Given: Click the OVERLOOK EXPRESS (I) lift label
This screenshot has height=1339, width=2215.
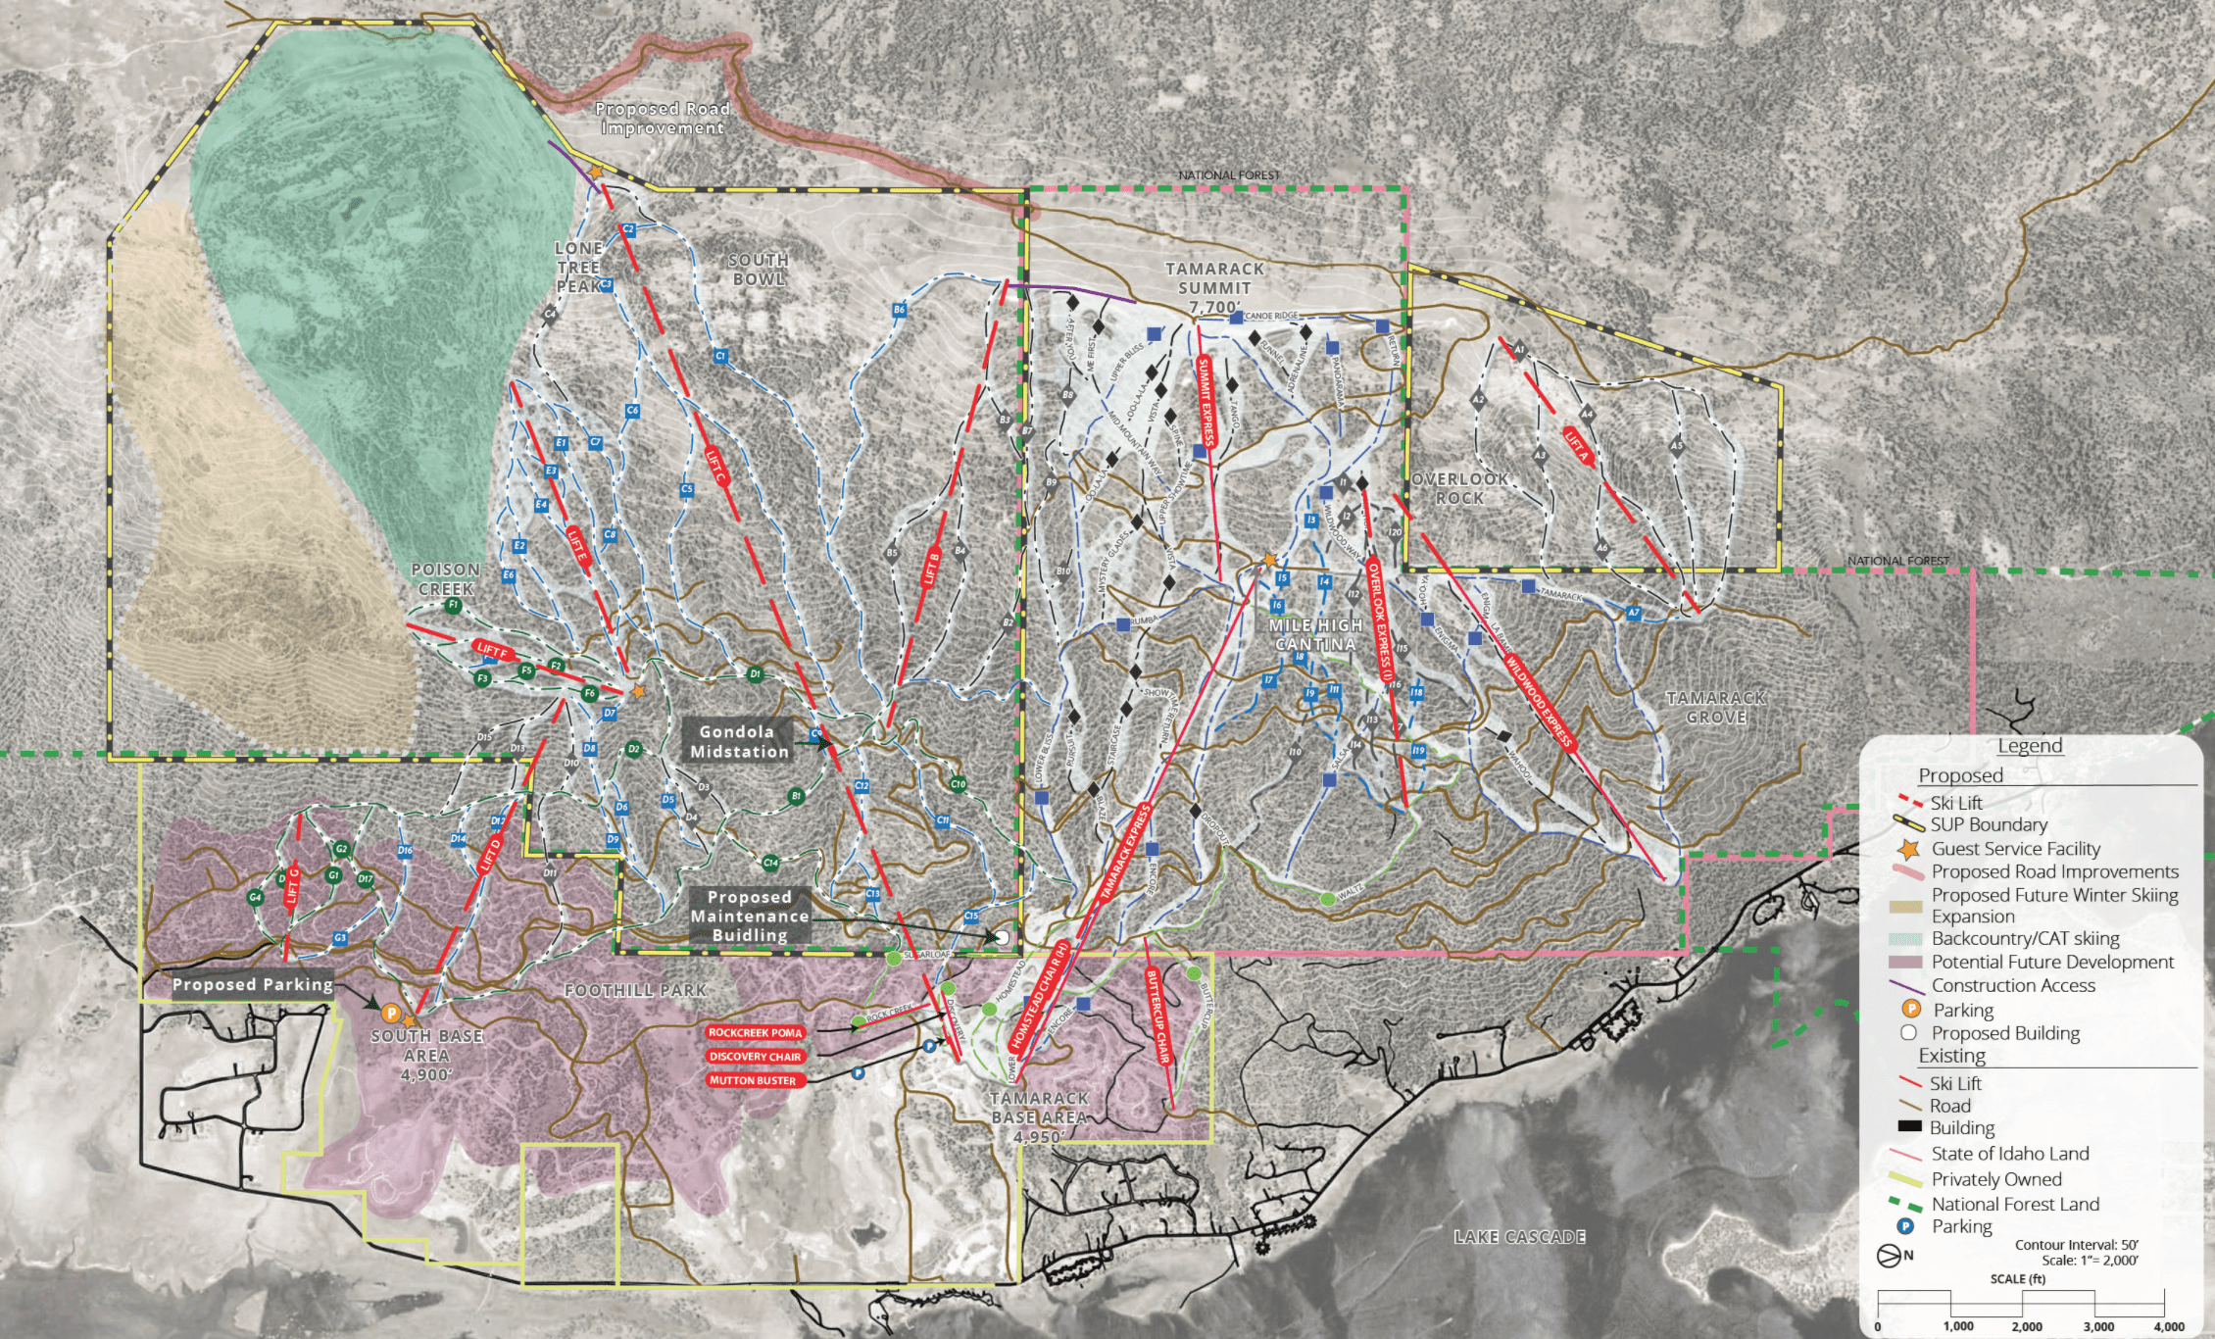Looking at the screenshot, I should [1380, 620].
